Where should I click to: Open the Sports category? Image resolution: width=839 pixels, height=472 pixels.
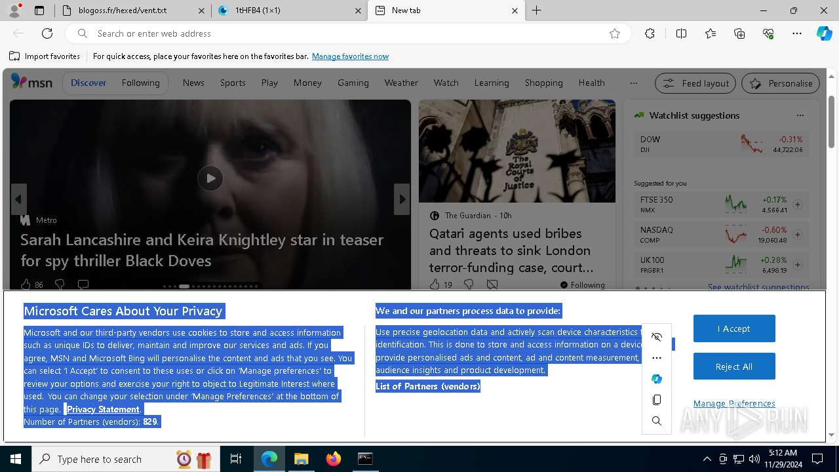[x=233, y=83]
